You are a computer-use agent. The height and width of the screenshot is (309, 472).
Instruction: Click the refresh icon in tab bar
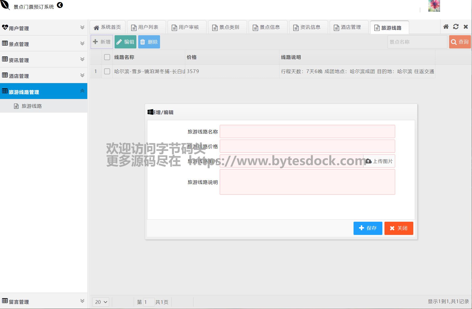coord(456,27)
